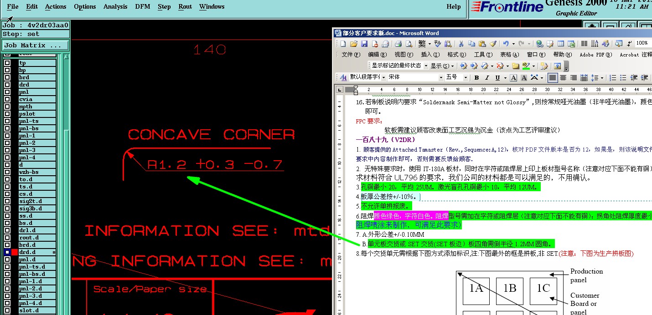
Task: Open the DFM menu in Genesis
Action: click(x=143, y=6)
